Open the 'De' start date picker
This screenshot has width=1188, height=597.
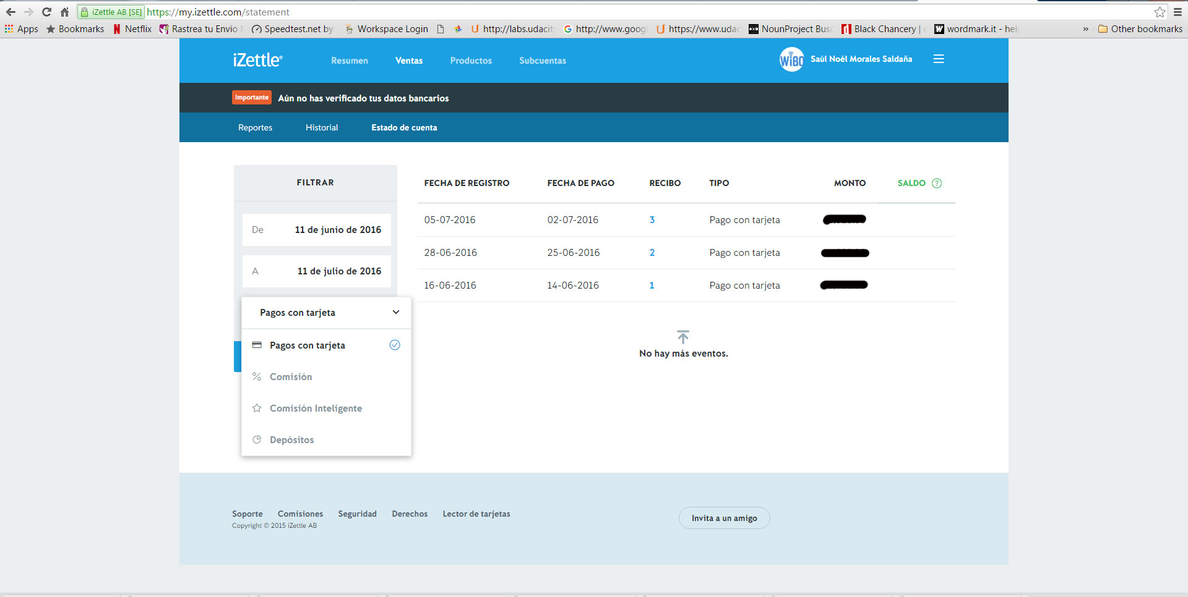(x=316, y=230)
